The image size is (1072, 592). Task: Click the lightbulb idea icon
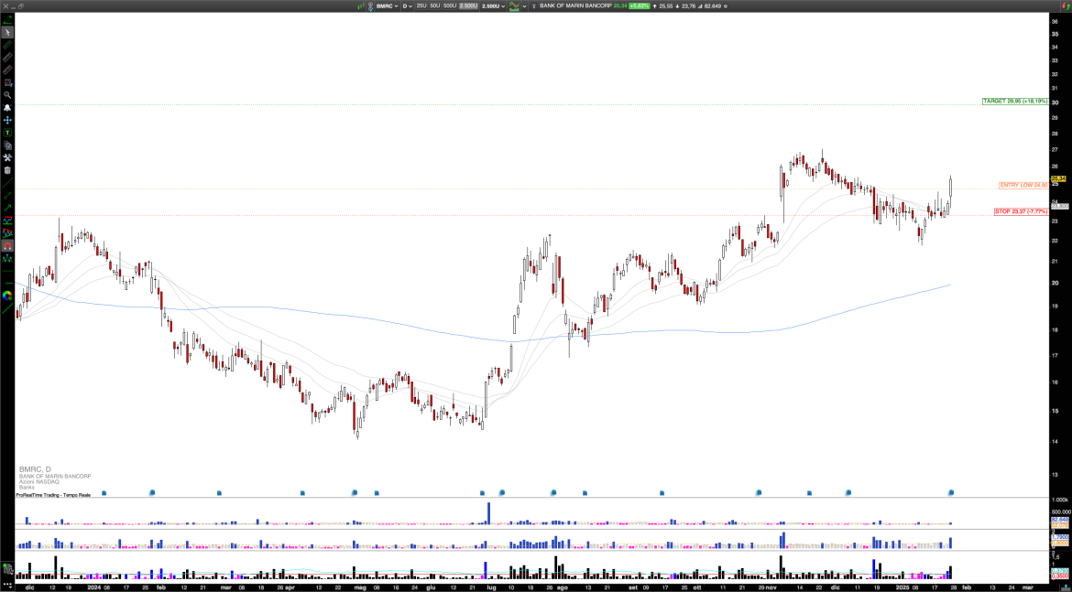coord(370,5)
